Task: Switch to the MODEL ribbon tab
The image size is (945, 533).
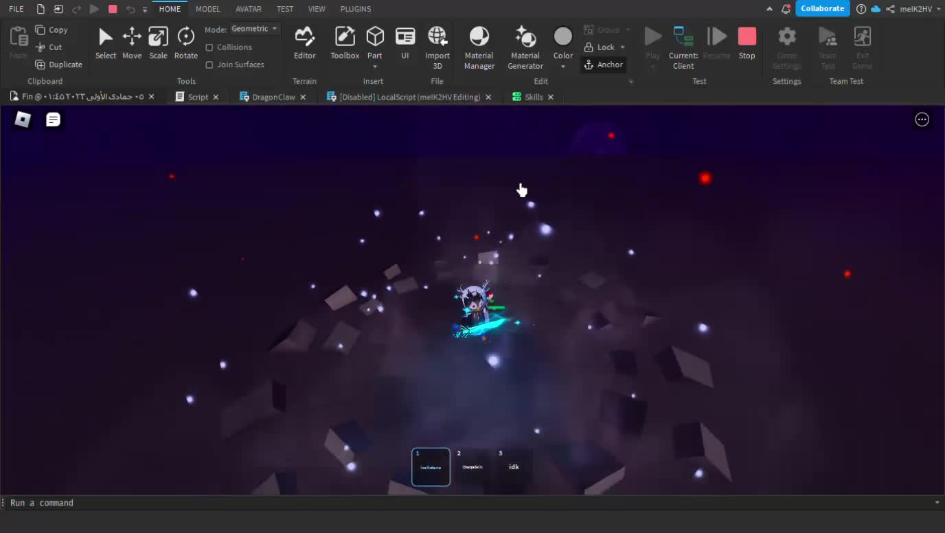Action: [207, 9]
